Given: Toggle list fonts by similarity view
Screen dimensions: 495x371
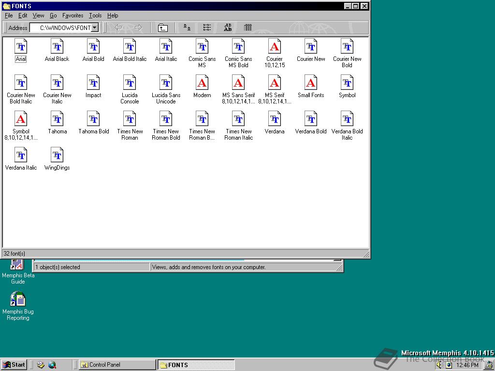Looking at the screenshot, I should pos(228,28).
